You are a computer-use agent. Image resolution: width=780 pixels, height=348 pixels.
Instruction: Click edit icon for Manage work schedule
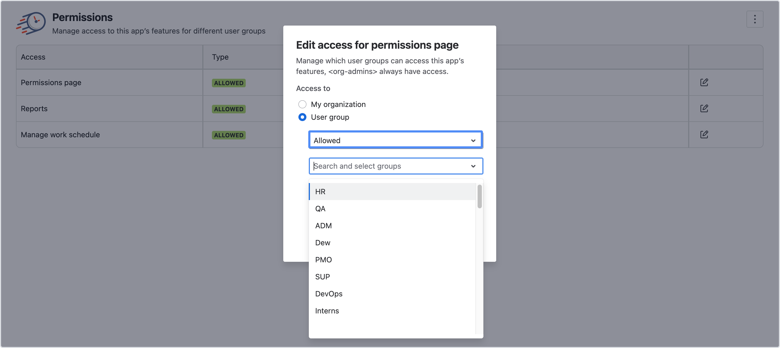tap(704, 134)
